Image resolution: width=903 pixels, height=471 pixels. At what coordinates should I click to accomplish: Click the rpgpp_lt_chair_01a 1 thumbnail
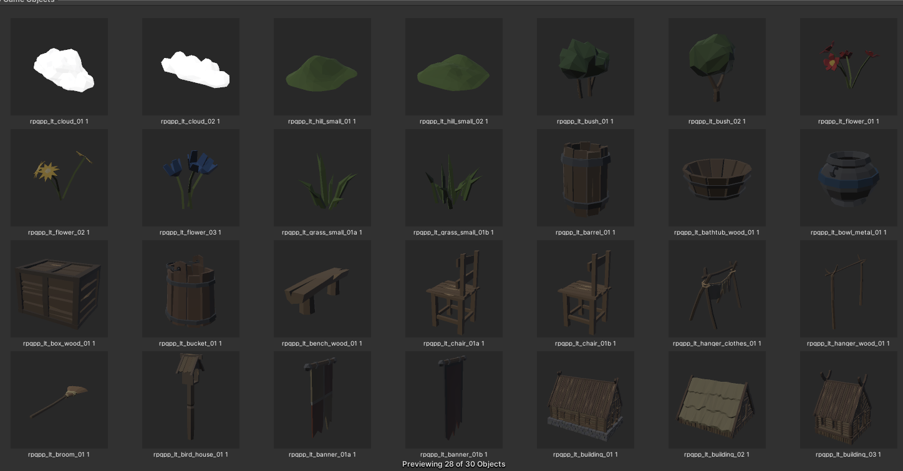(454, 289)
